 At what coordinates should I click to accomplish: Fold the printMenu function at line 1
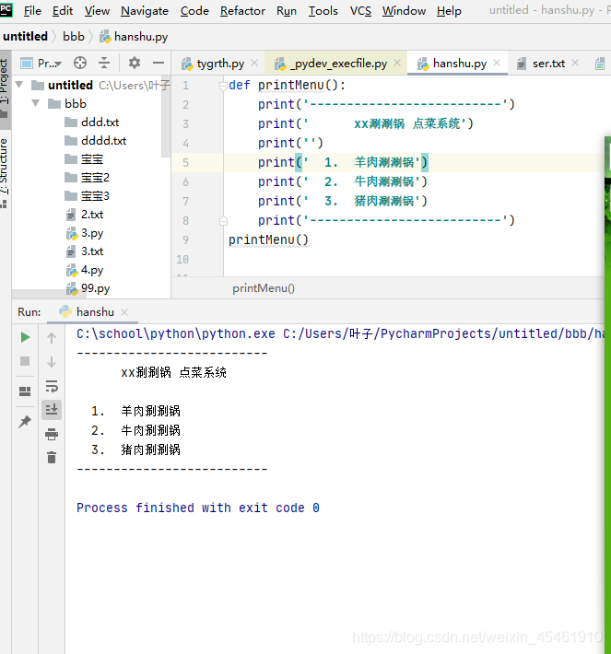pyautogui.click(x=223, y=86)
